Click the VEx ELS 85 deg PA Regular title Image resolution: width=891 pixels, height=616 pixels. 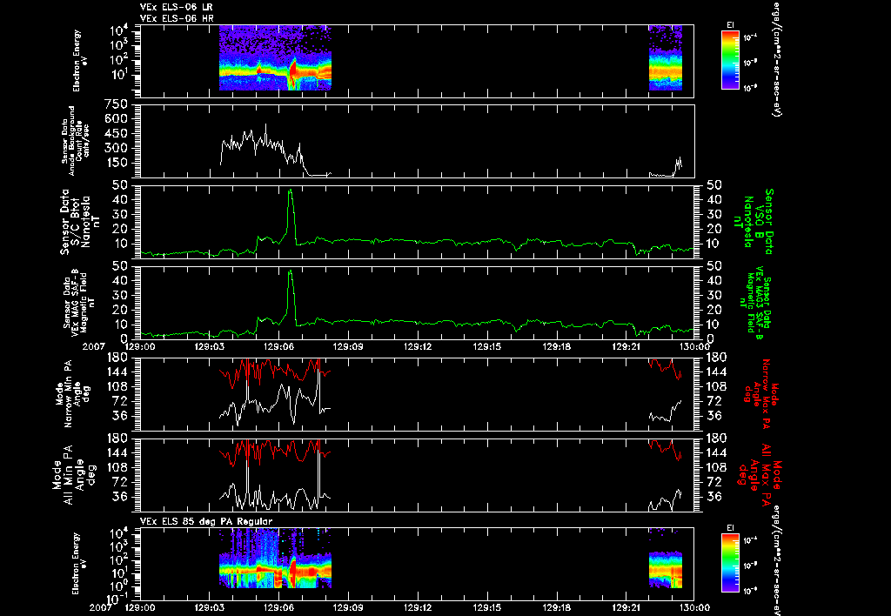(x=206, y=521)
